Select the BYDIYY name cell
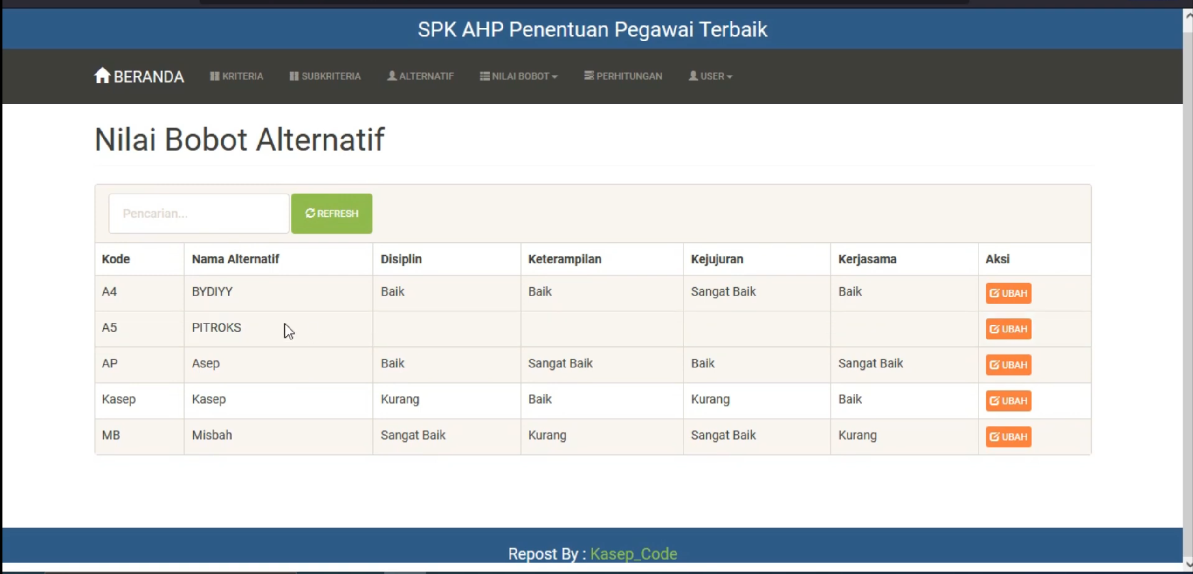This screenshot has width=1193, height=574. tap(278, 293)
